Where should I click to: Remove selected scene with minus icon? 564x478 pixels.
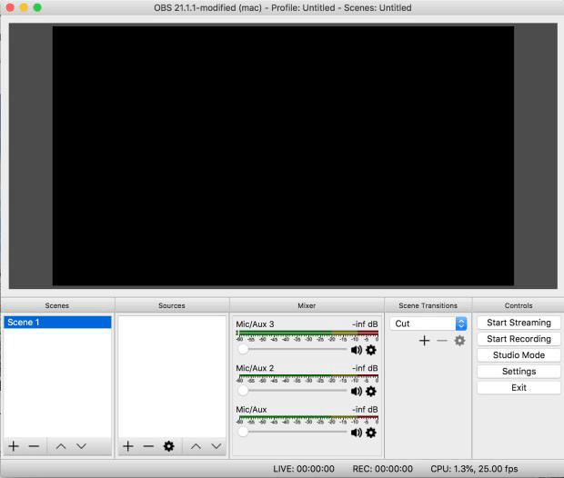pyautogui.click(x=34, y=446)
